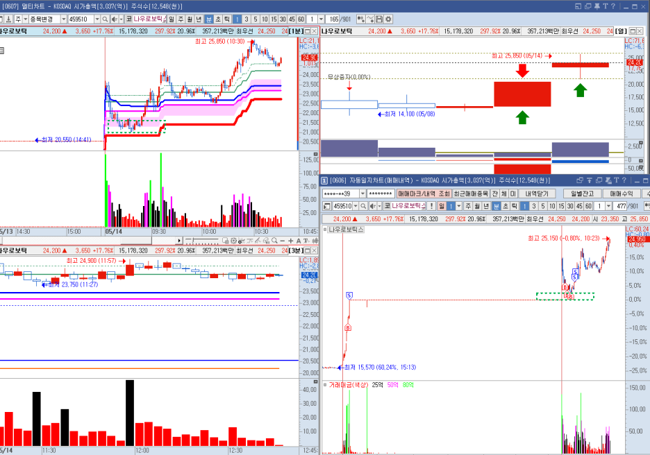Click the gear icon in chart bottom toolbar
This screenshot has height=455, width=650.
pyautogui.click(x=233, y=241)
